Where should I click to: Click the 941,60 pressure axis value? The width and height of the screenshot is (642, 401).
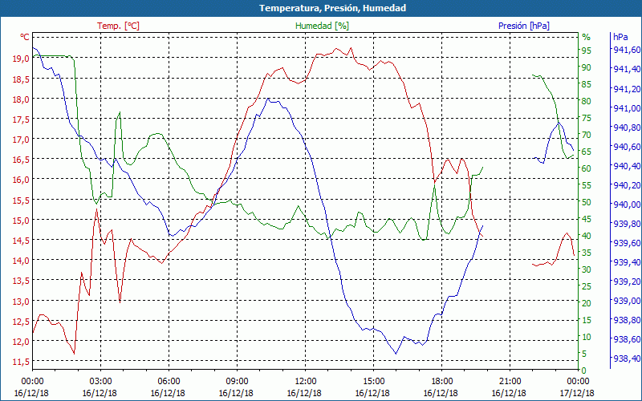(x=626, y=50)
